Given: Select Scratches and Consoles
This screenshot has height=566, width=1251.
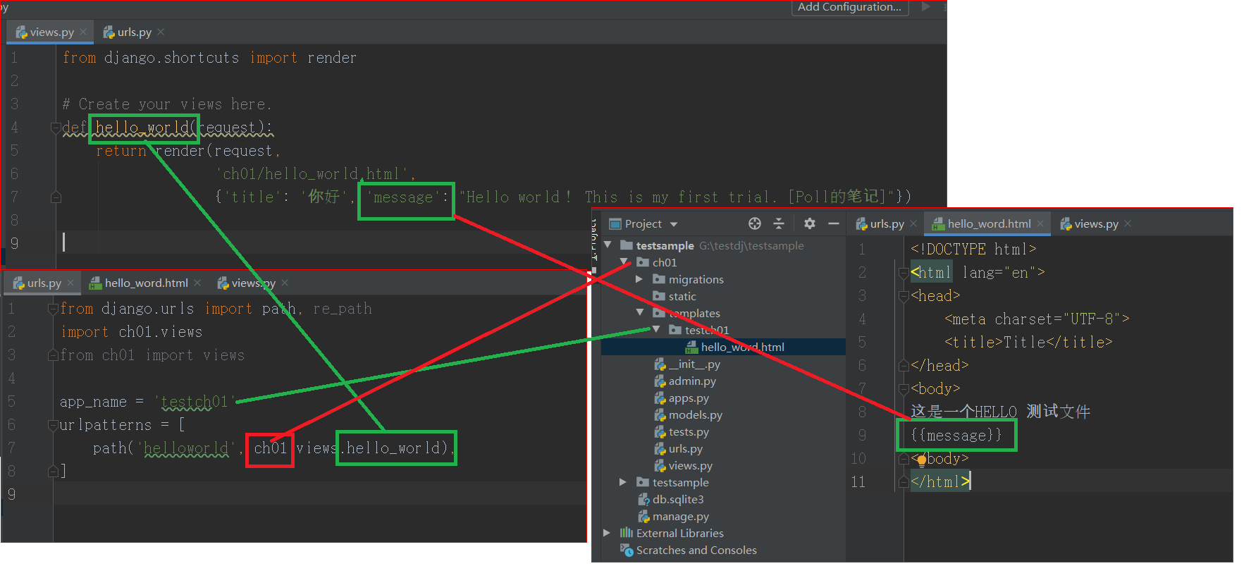Looking at the screenshot, I should coord(696,550).
